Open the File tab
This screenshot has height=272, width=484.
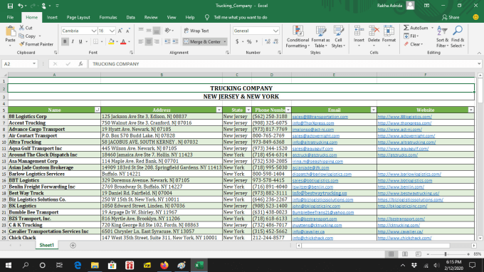tap(10, 17)
